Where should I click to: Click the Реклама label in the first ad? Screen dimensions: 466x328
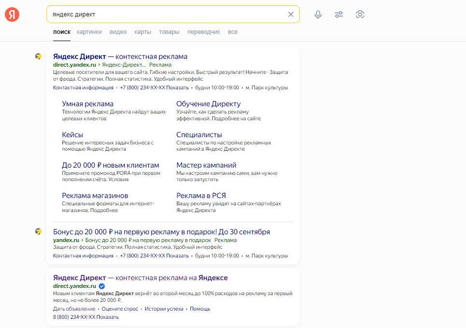160,65
